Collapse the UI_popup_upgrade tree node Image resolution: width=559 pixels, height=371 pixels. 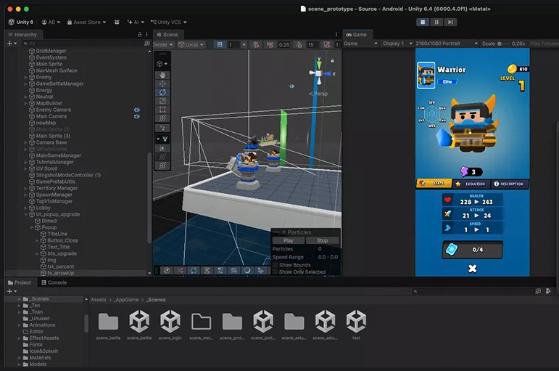coord(25,215)
